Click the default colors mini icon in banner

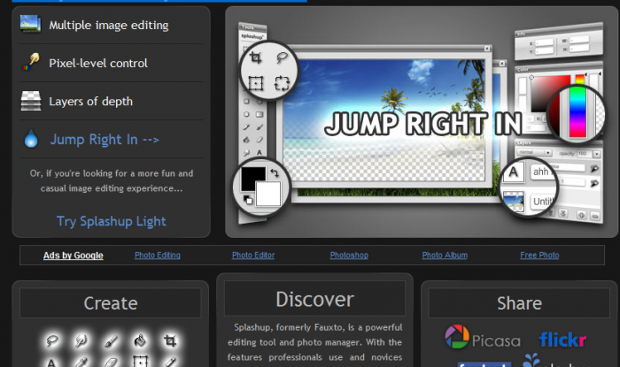pyautogui.click(x=247, y=200)
